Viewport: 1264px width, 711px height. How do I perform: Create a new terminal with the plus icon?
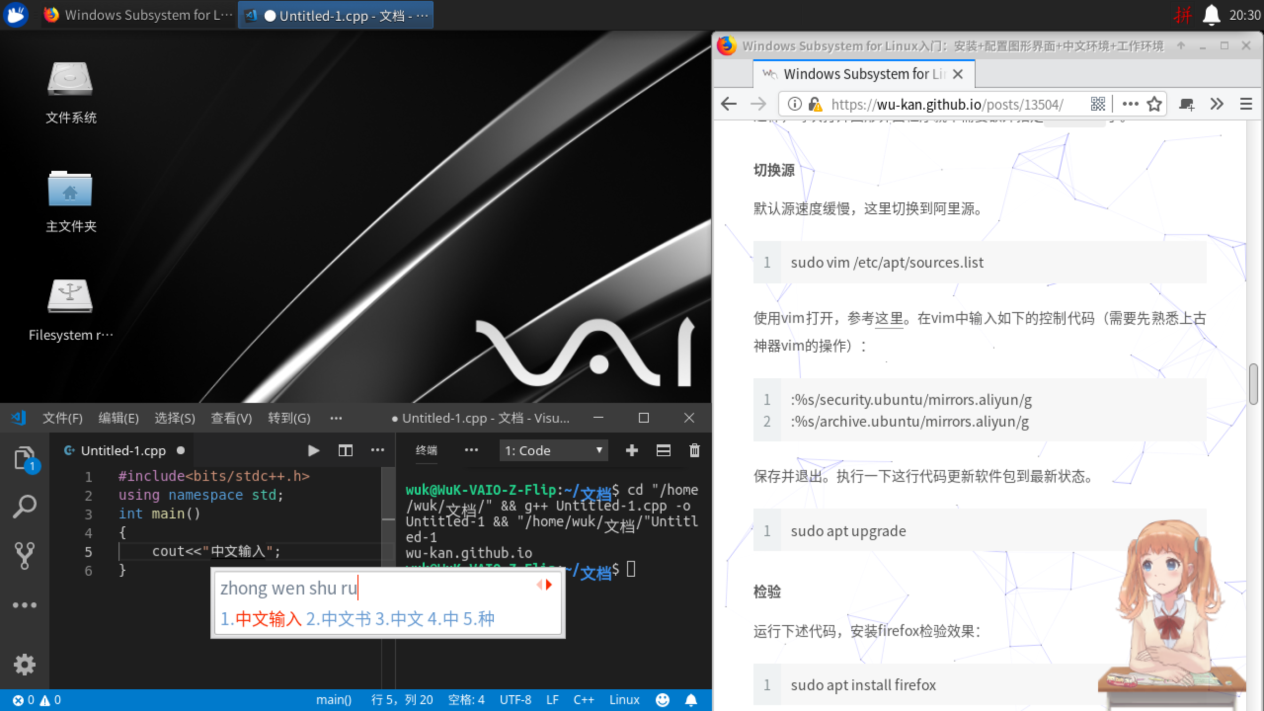(632, 450)
